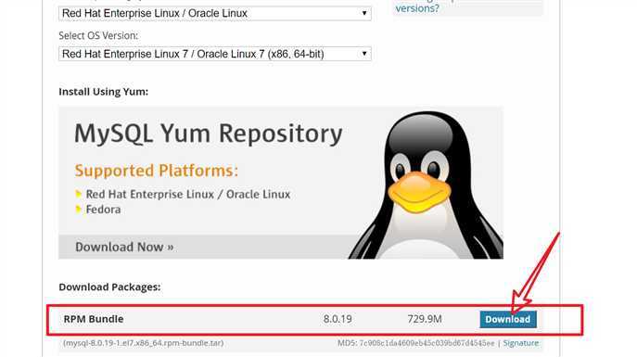The width and height of the screenshot is (637, 357).
Task: Click the Download button for RPM Bundle
Action: (x=508, y=319)
